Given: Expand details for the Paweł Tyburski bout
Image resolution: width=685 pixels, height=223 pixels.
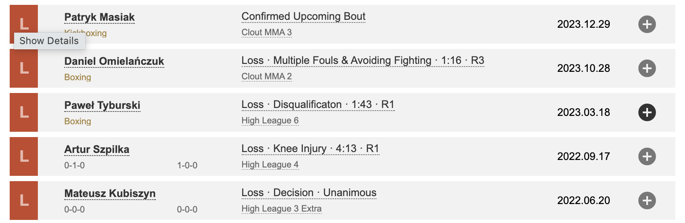Looking at the screenshot, I should [x=647, y=112].
